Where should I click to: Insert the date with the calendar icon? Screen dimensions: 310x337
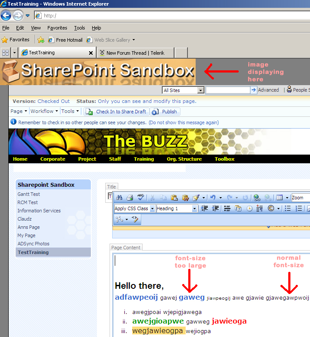pos(238,208)
